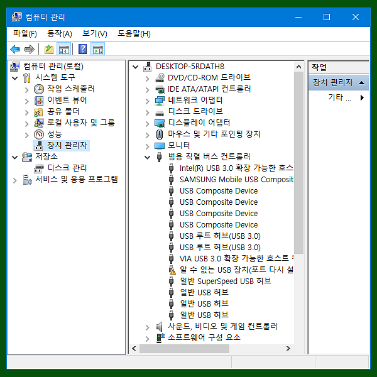The height and width of the screenshot is (377, 377).
Task: Click the 이벤트 뷰어 icon
Action: pyautogui.click(x=39, y=101)
